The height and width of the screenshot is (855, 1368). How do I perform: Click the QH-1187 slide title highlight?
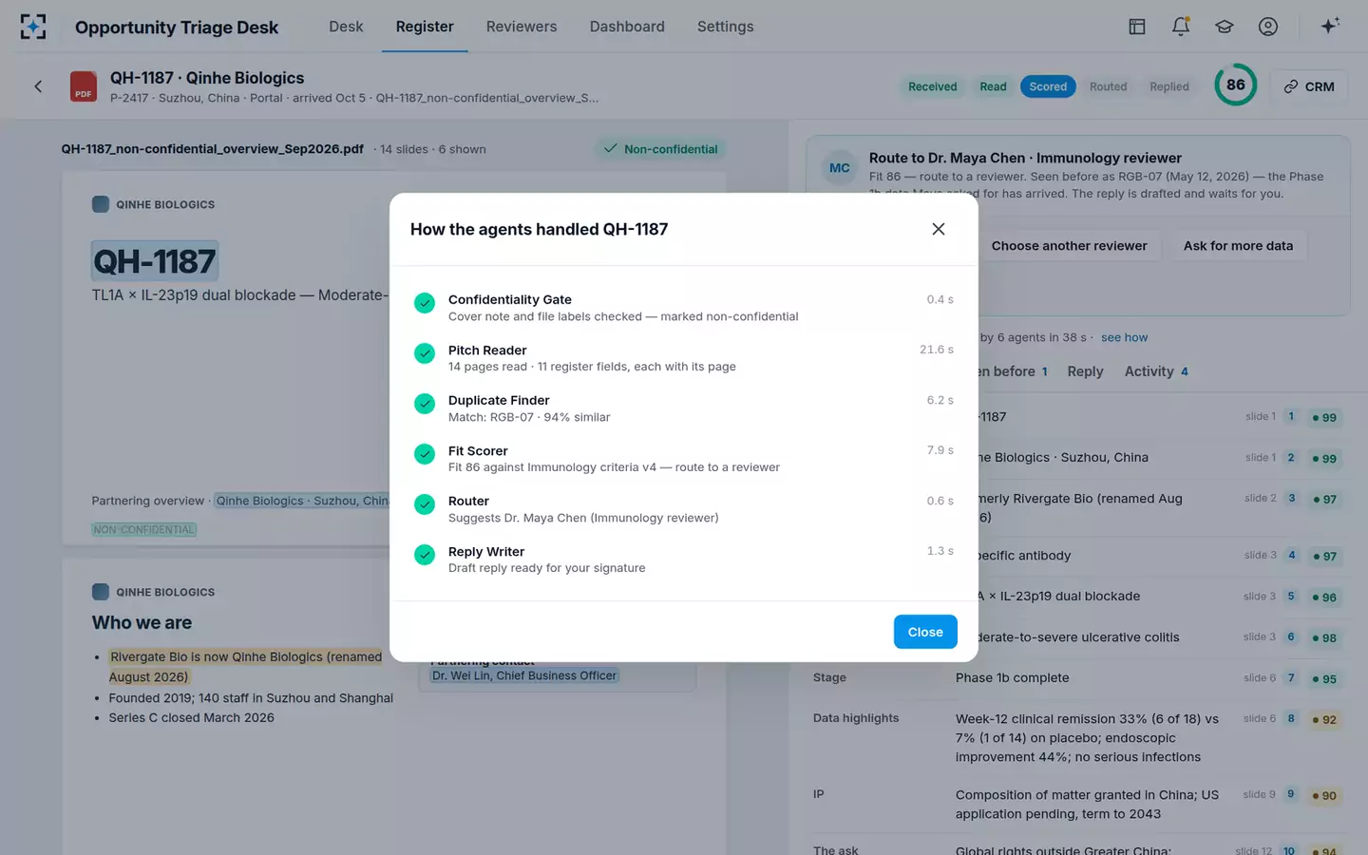[x=155, y=261]
